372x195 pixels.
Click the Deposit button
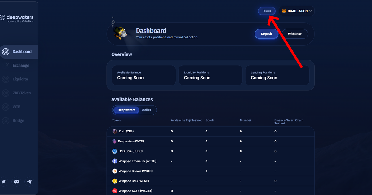click(x=266, y=34)
